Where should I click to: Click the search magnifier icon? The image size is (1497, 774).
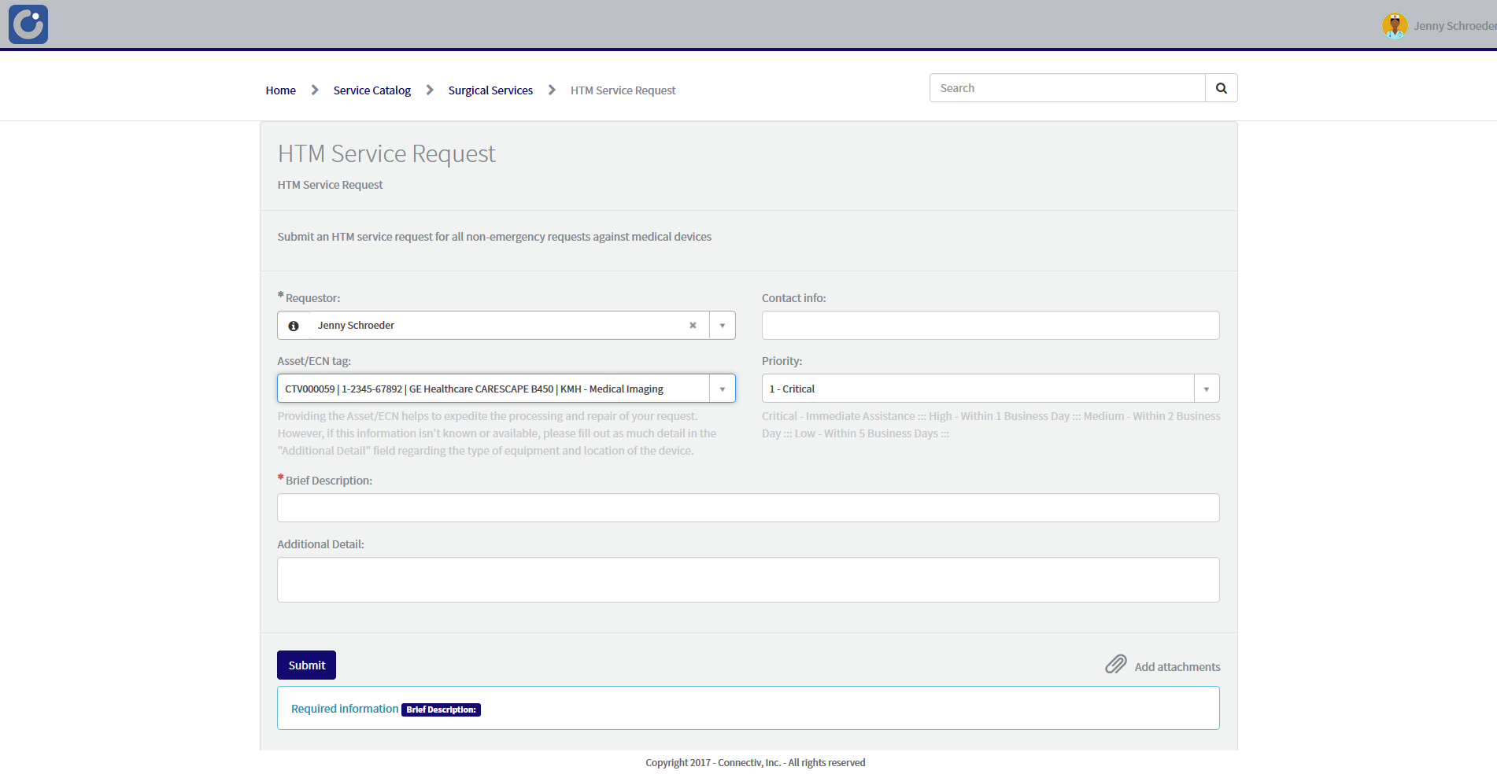(1221, 87)
